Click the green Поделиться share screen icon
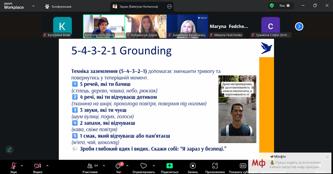This screenshot has width=333, height=174. (x=169, y=166)
